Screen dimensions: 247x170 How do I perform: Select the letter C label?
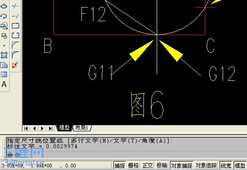pyautogui.click(x=211, y=46)
